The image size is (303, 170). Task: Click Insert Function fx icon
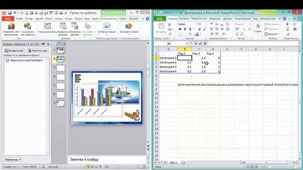(x=205, y=43)
